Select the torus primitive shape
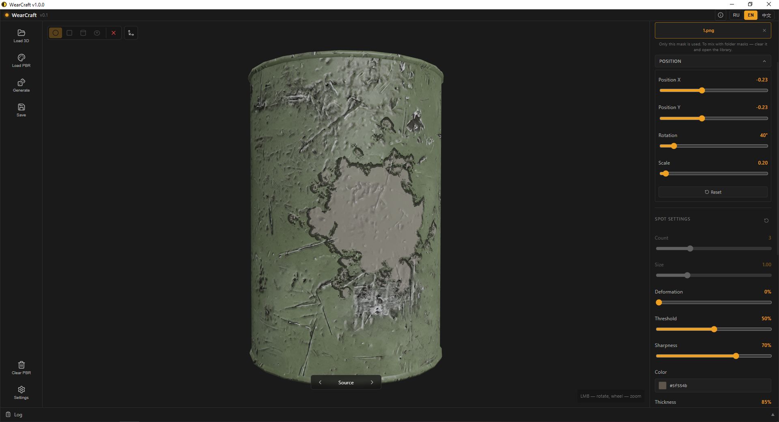Viewport: 779px width, 422px height. pos(97,33)
